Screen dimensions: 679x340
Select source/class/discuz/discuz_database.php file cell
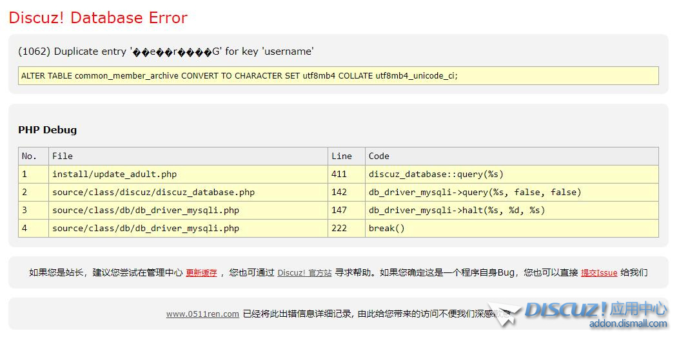[188, 192]
